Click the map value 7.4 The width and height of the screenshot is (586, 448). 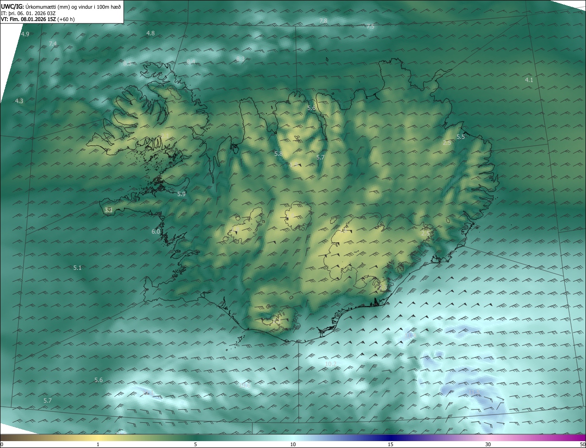pyautogui.click(x=53, y=44)
